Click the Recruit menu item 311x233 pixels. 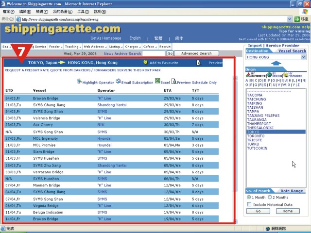(x=165, y=47)
